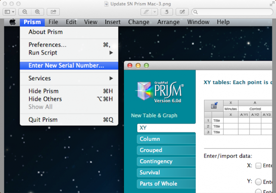This screenshot has height=193, width=276.
Task: Click the Prism menu title
Action: pos(32,22)
